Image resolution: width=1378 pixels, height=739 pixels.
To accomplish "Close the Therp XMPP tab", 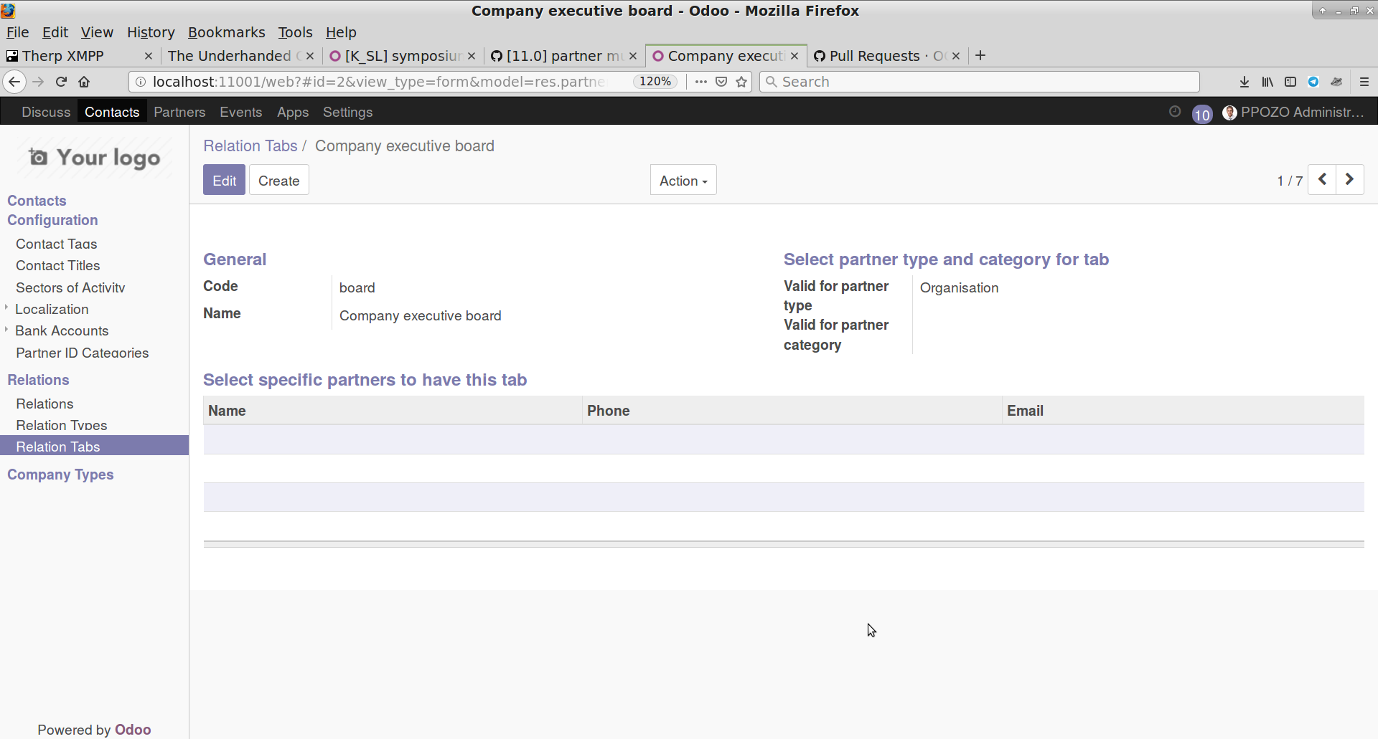I will (149, 56).
